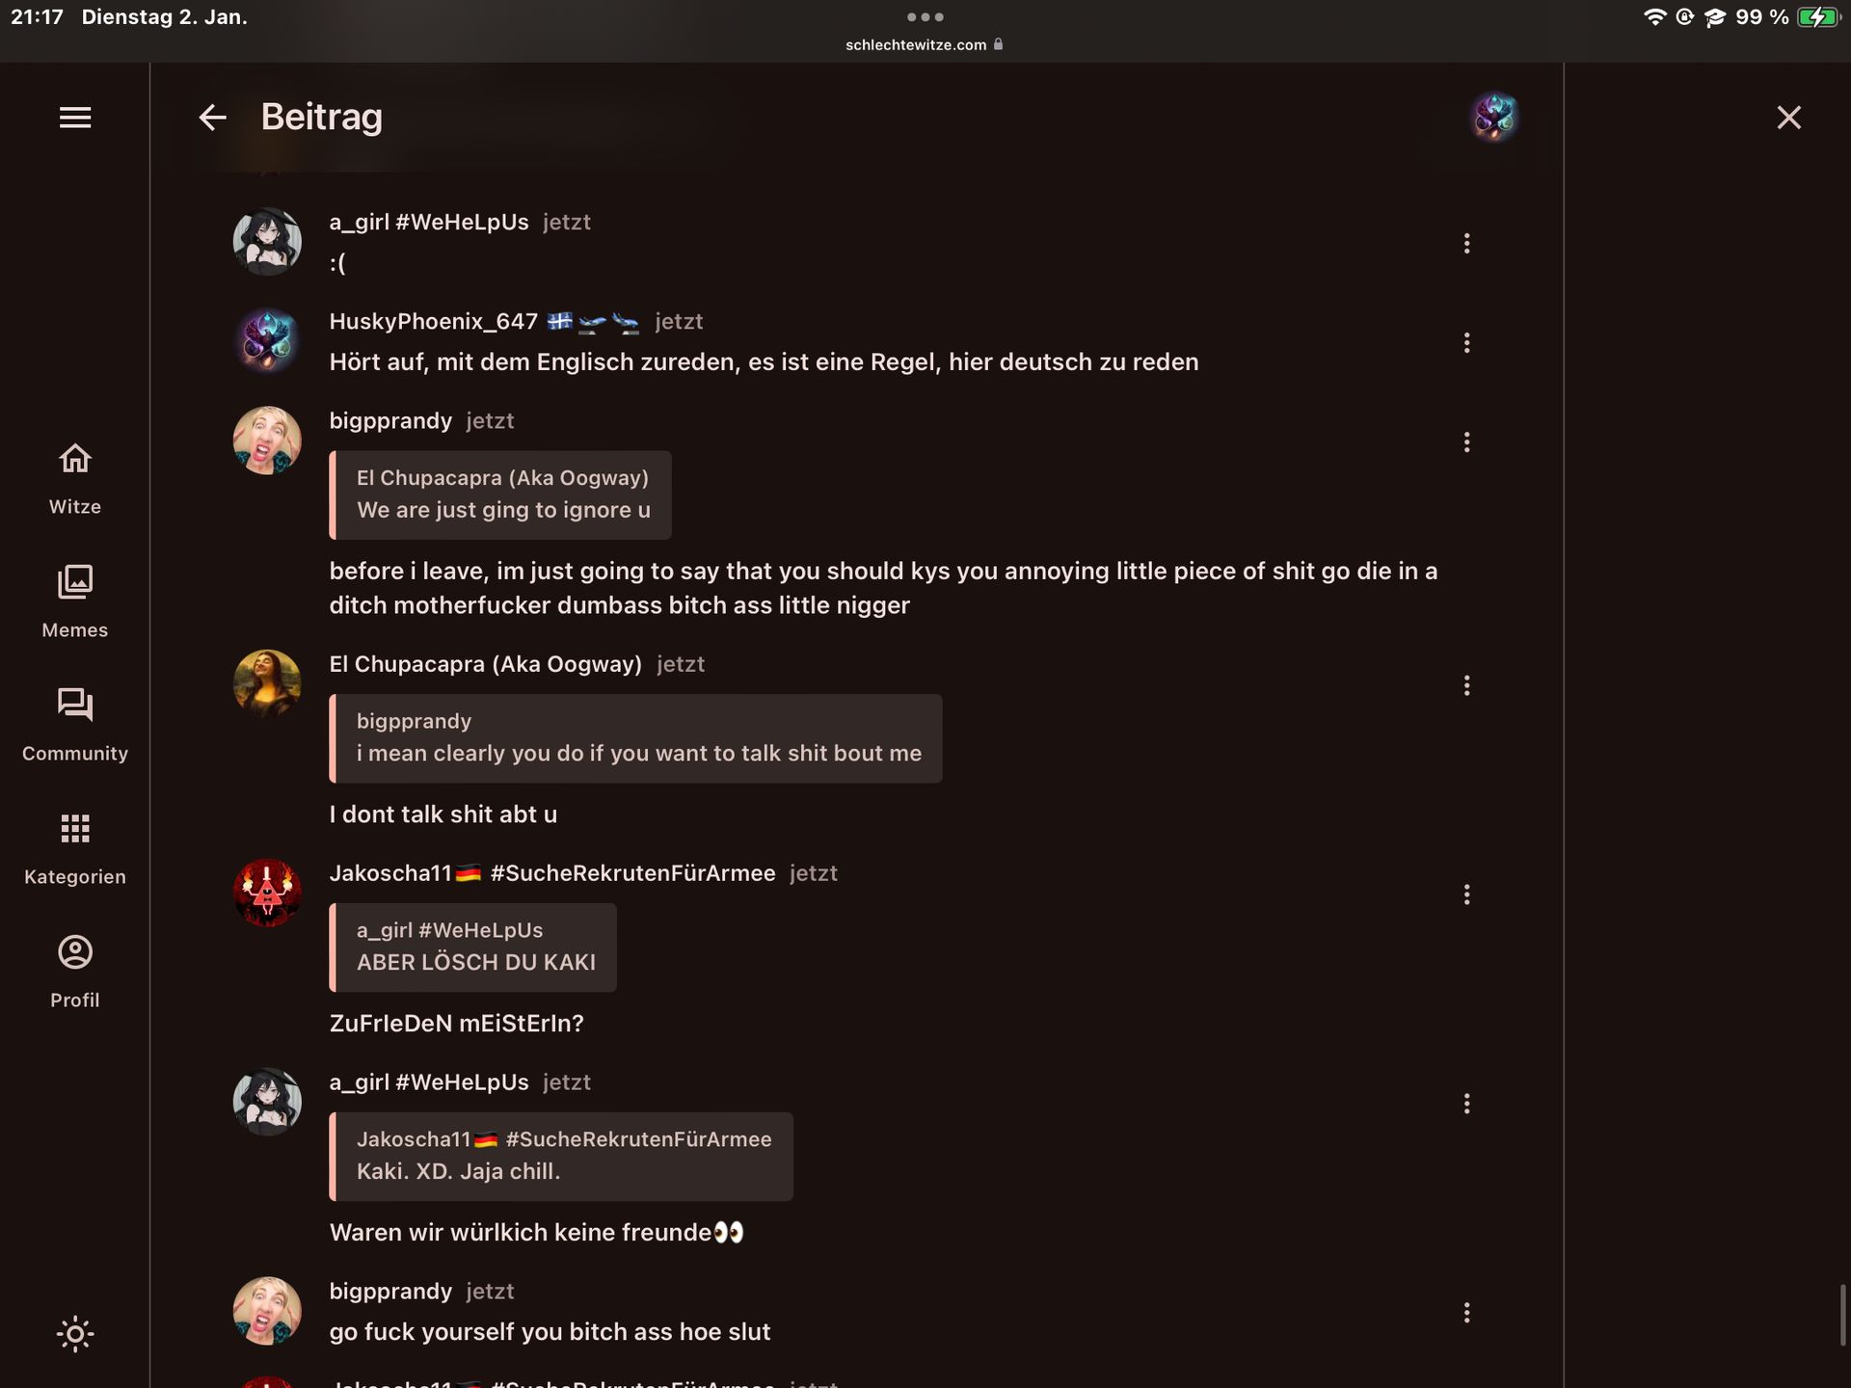Click HuskyPhoenix_647's username

point(433,322)
